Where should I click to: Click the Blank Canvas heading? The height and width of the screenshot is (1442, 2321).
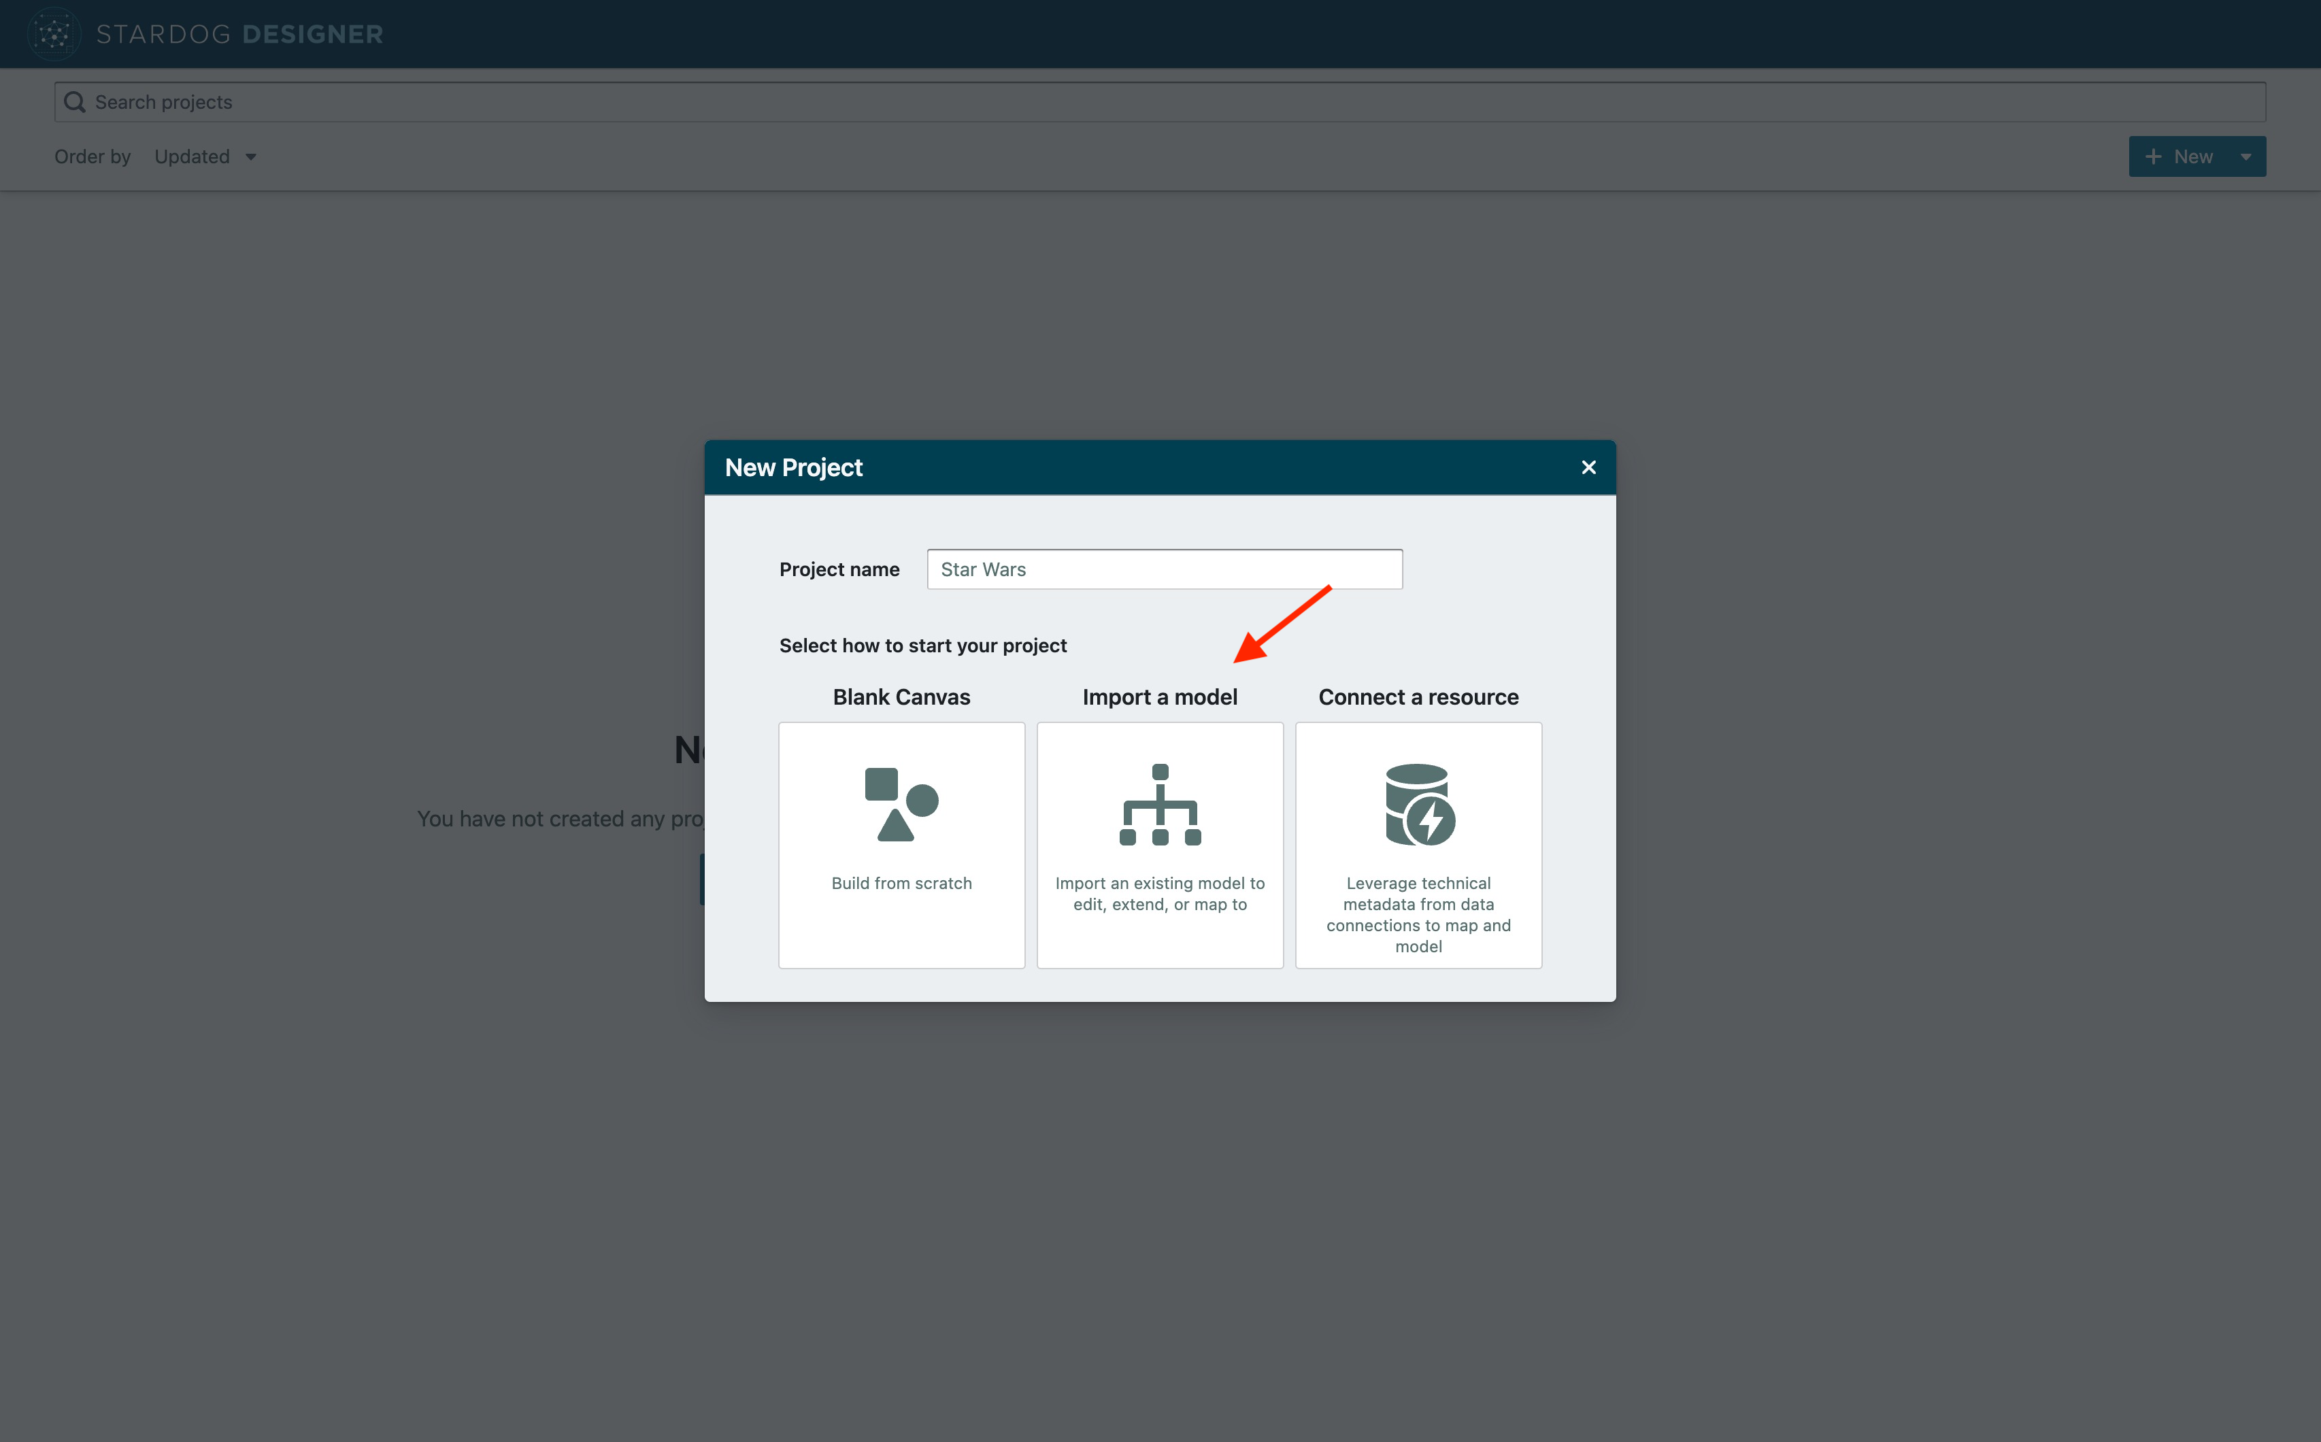901,697
